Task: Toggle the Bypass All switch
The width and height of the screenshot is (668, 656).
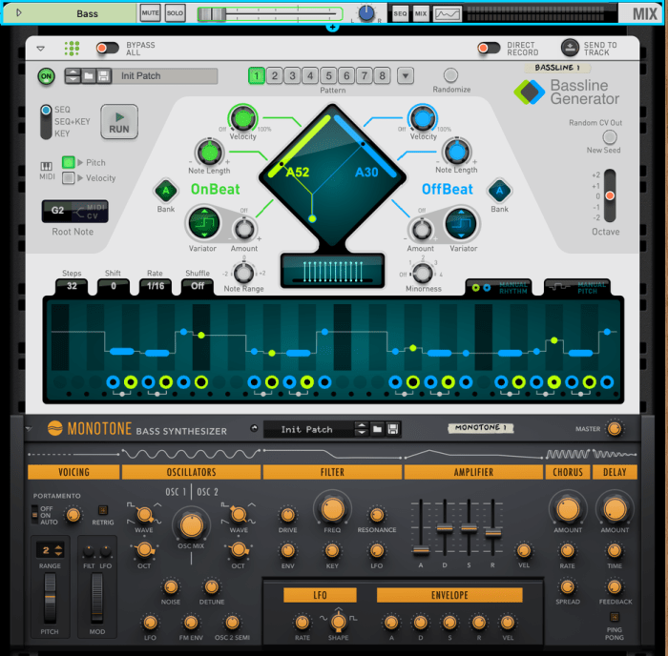Action: click(108, 48)
